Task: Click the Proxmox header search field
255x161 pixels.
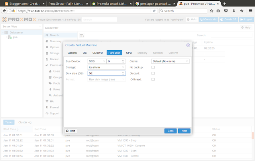Action: [99, 20]
